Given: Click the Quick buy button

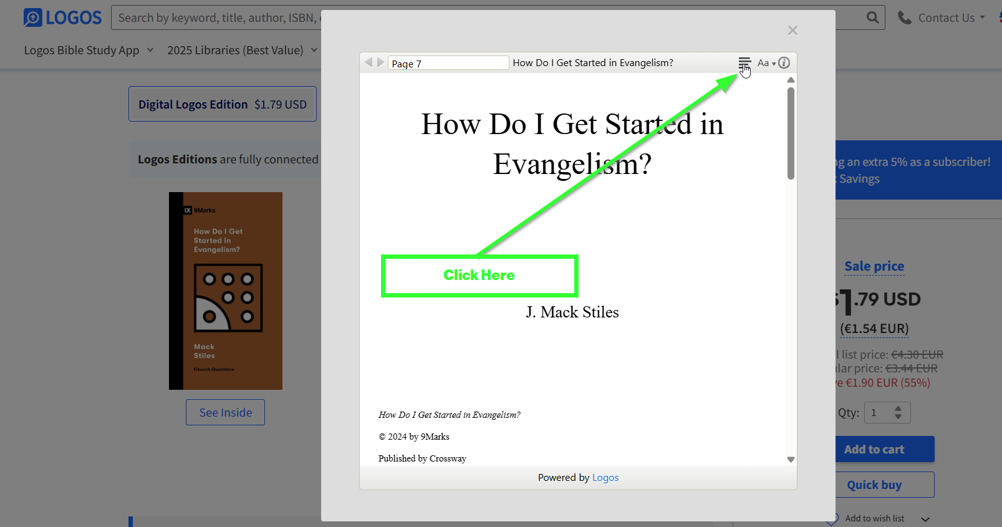Looking at the screenshot, I should [884, 485].
